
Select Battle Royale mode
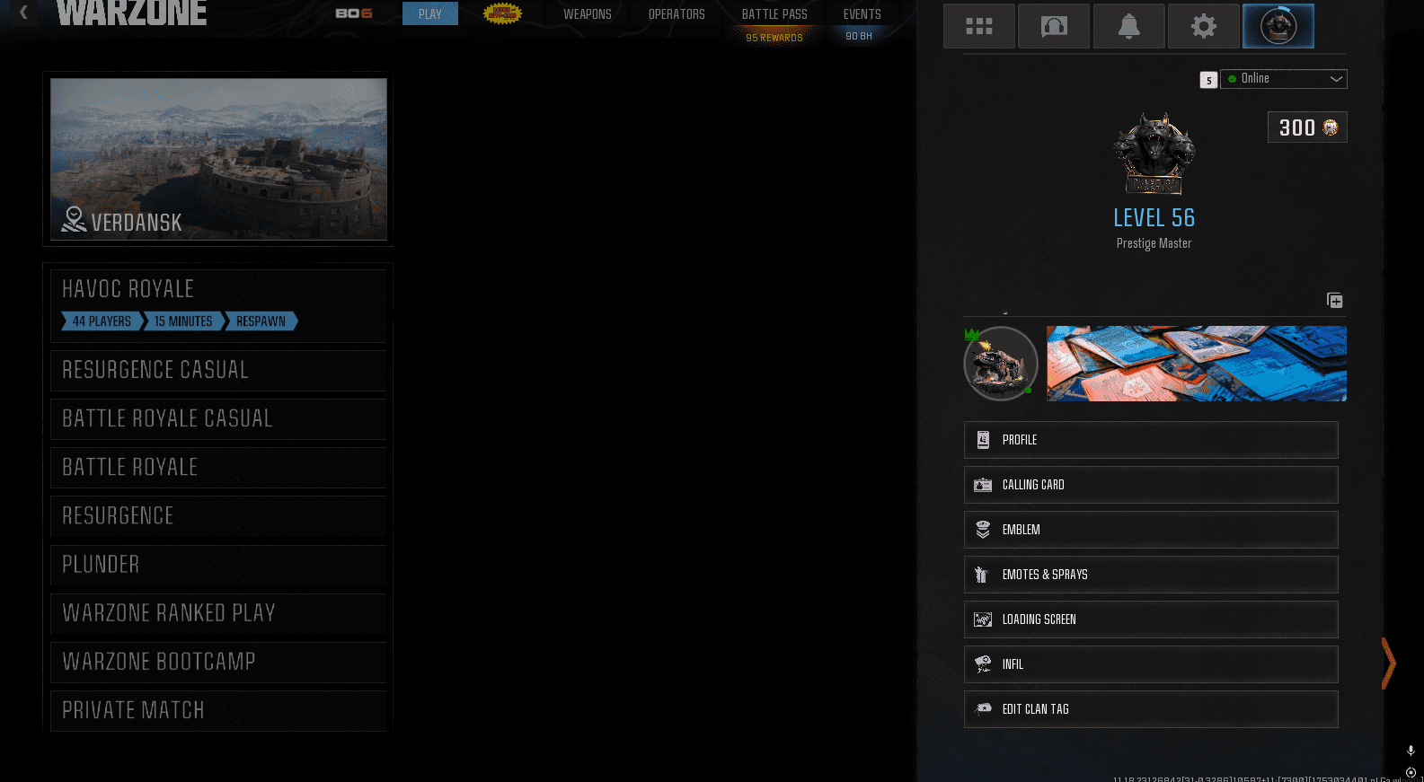pyautogui.click(x=218, y=467)
